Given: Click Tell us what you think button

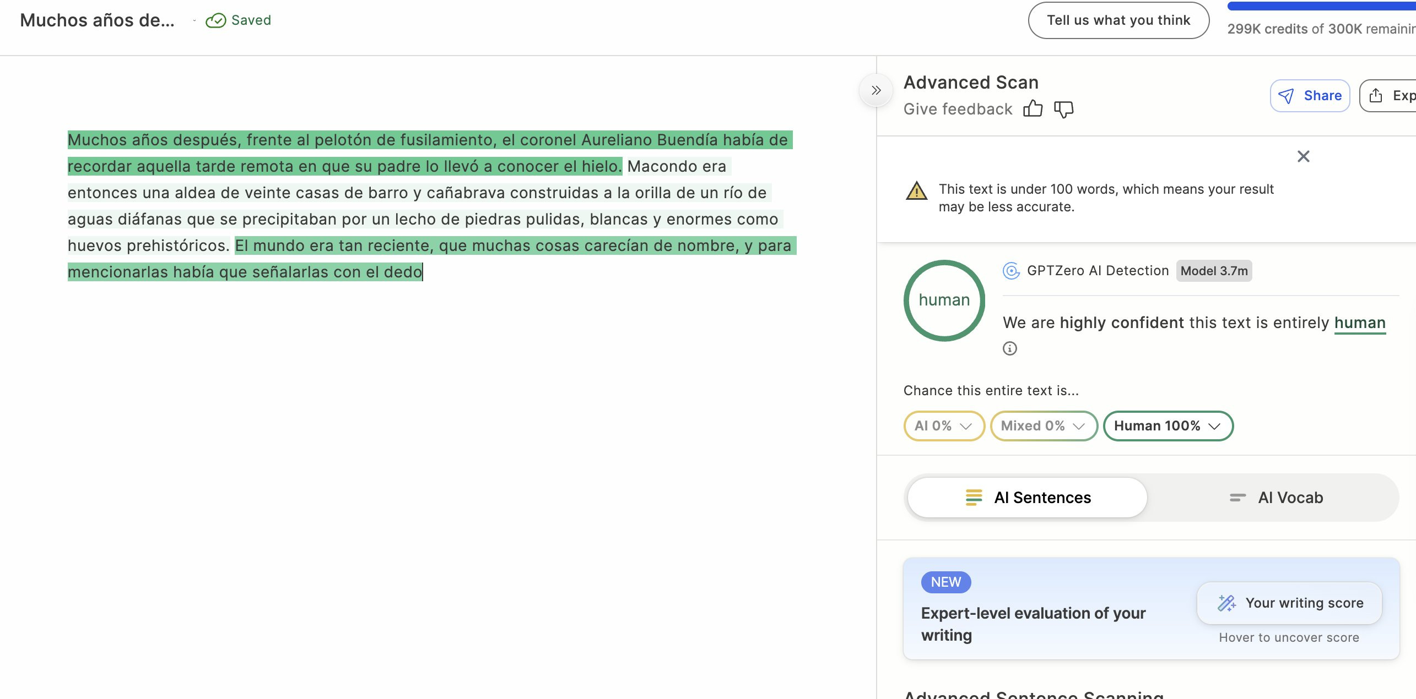Looking at the screenshot, I should (x=1118, y=20).
